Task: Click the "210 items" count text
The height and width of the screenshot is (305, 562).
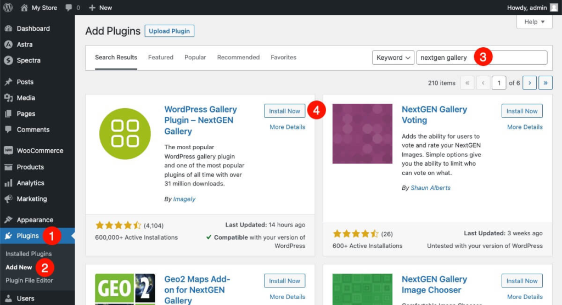Action: coord(442,83)
